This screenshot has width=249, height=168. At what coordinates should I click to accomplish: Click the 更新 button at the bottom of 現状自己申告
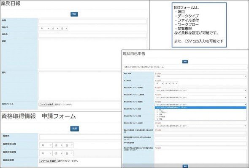coord(185,166)
